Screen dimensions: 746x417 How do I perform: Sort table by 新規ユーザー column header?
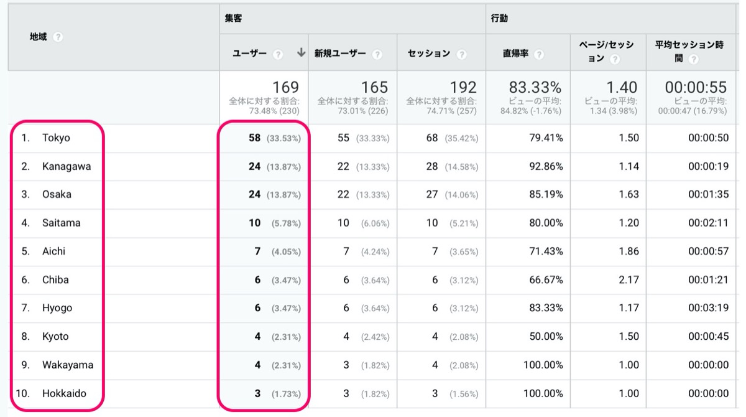tap(341, 54)
